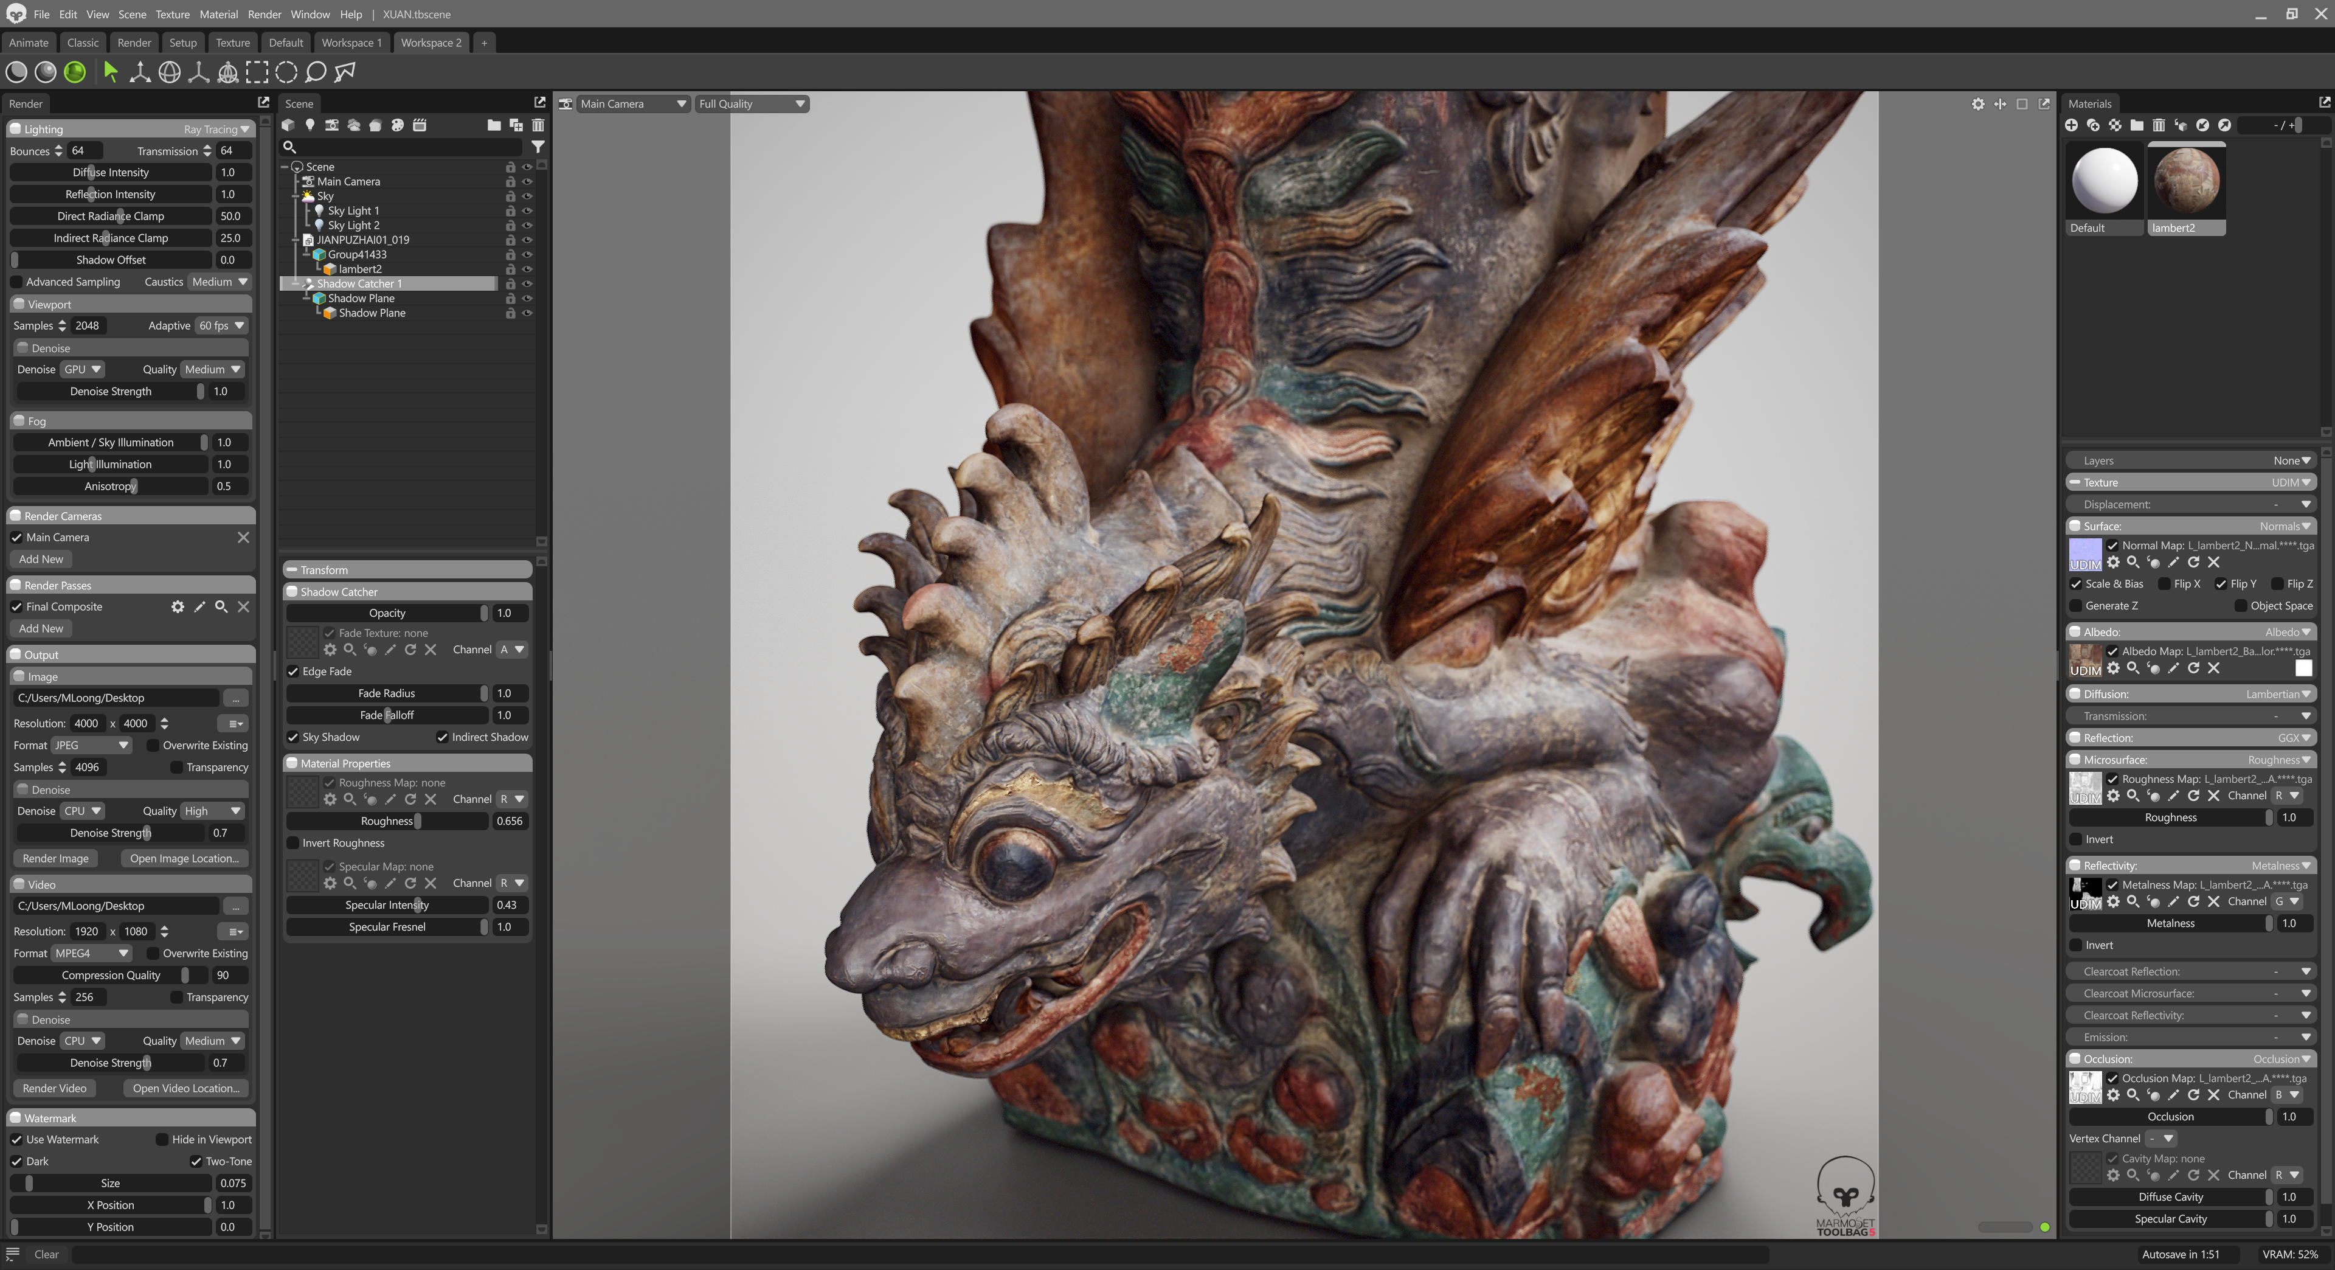
Task: Enable ray tracing green sphere icon
Action: 75,72
